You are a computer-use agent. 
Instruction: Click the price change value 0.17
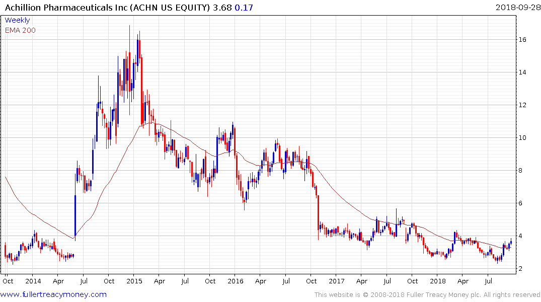[x=244, y=8]
